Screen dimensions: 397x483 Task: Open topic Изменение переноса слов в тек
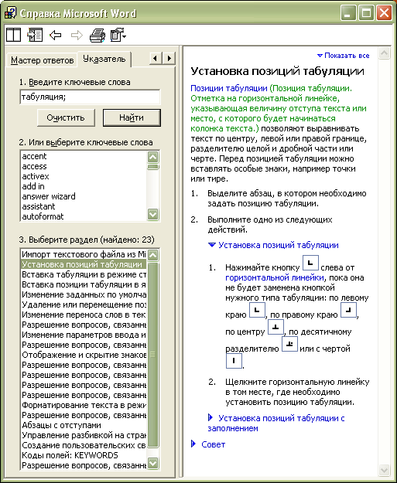click(84, 315)
